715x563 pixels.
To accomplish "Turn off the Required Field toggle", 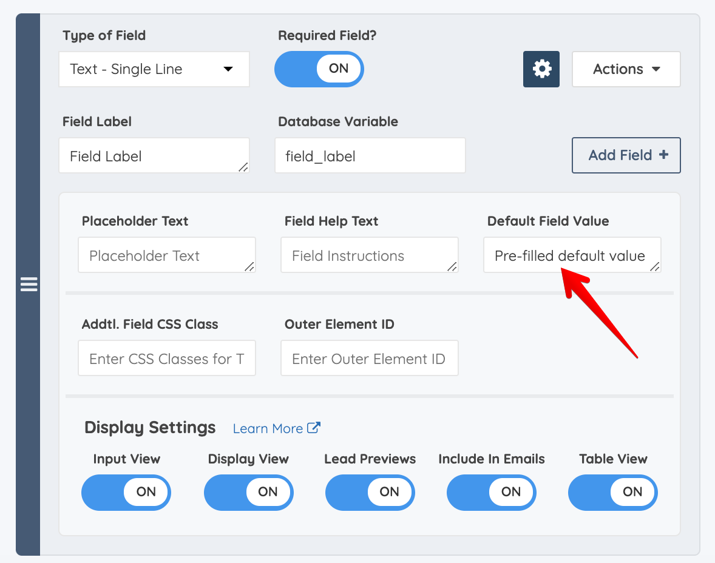I will (319, 69).
